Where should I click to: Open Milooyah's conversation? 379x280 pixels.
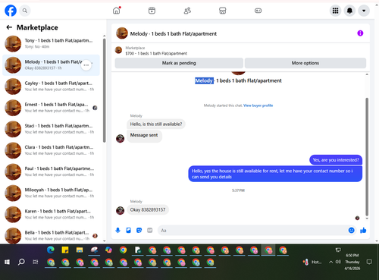[51, 193]
